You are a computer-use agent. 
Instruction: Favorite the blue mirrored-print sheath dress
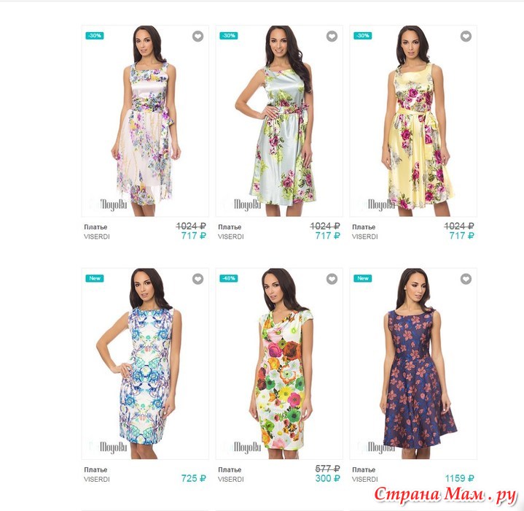(198, 279)
